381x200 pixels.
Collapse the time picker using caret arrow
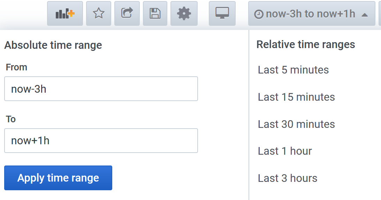(365, 15)
